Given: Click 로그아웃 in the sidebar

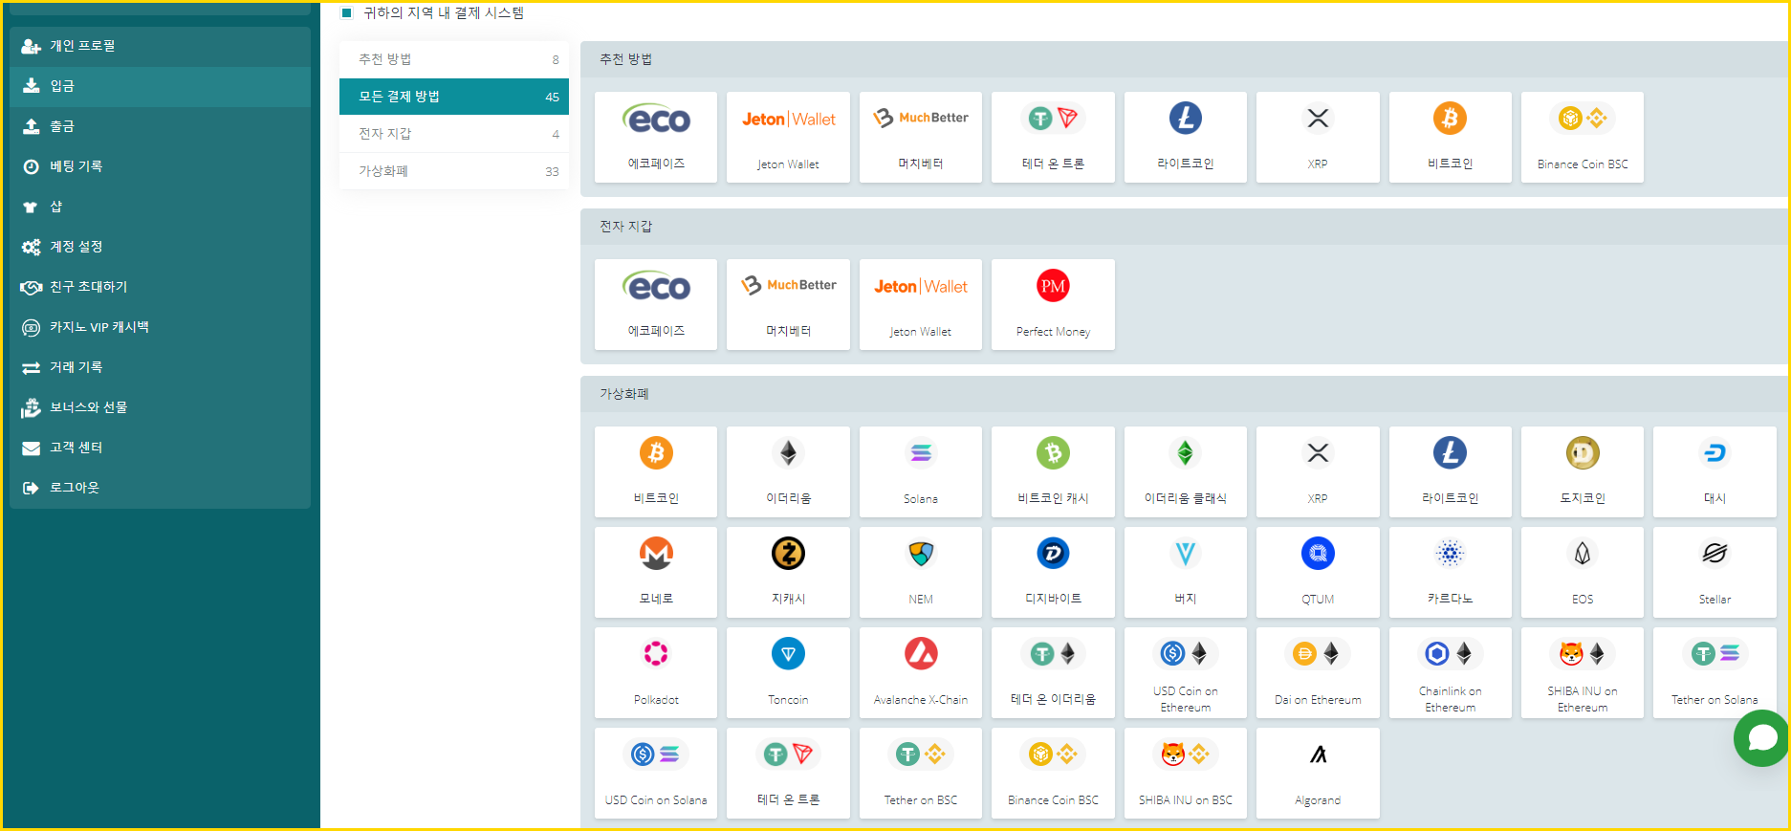Looking at the screenshot, I should tap(160, 488).
